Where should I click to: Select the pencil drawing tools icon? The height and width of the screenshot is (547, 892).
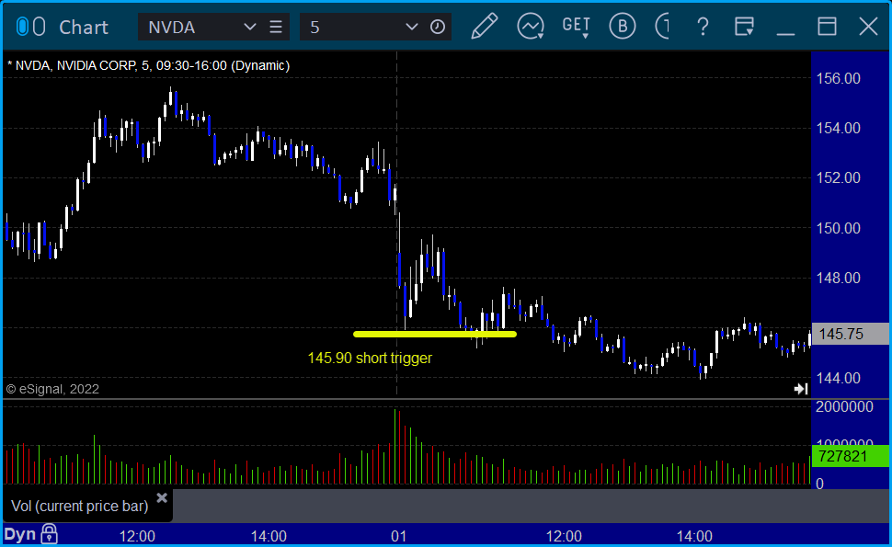click(484, 26)
